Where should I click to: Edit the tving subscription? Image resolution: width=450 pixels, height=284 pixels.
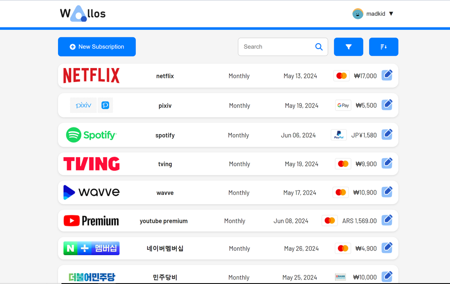[387, 163]
